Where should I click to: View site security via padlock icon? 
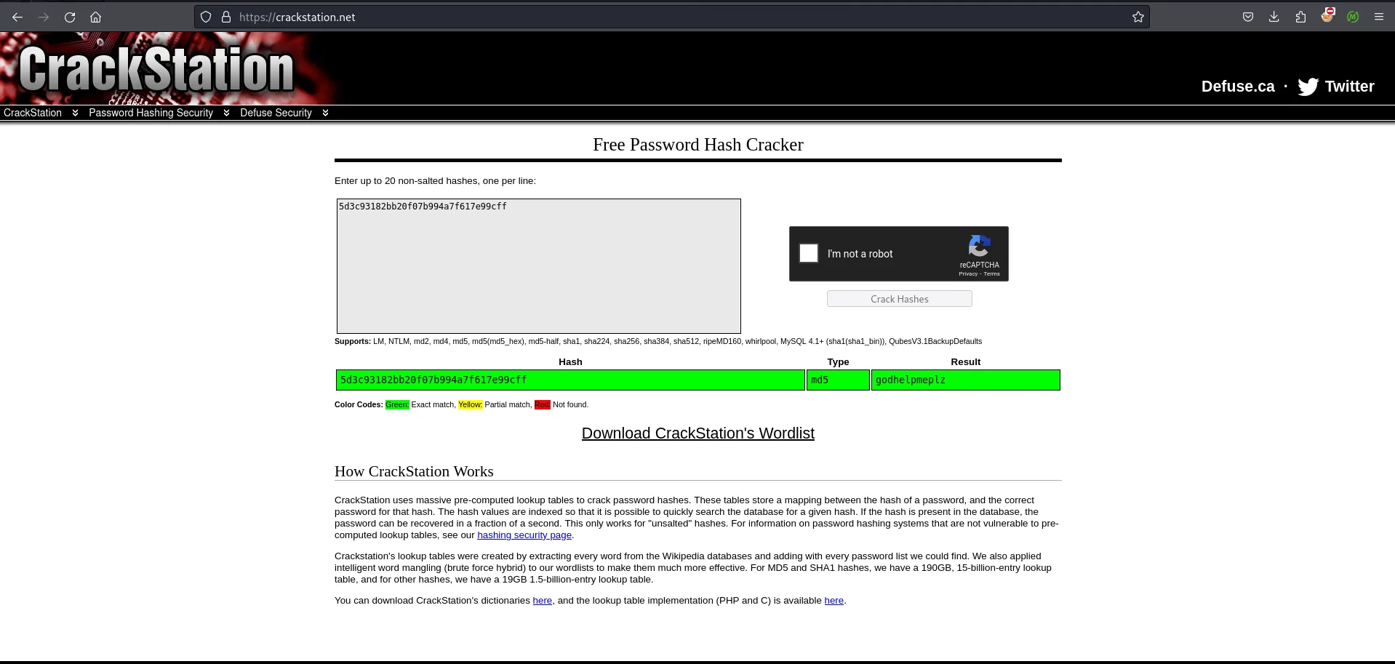coord(225,17)
